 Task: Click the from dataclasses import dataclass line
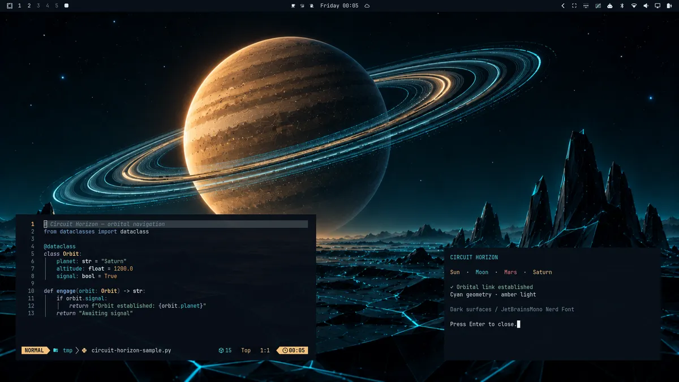pos(96,231)
